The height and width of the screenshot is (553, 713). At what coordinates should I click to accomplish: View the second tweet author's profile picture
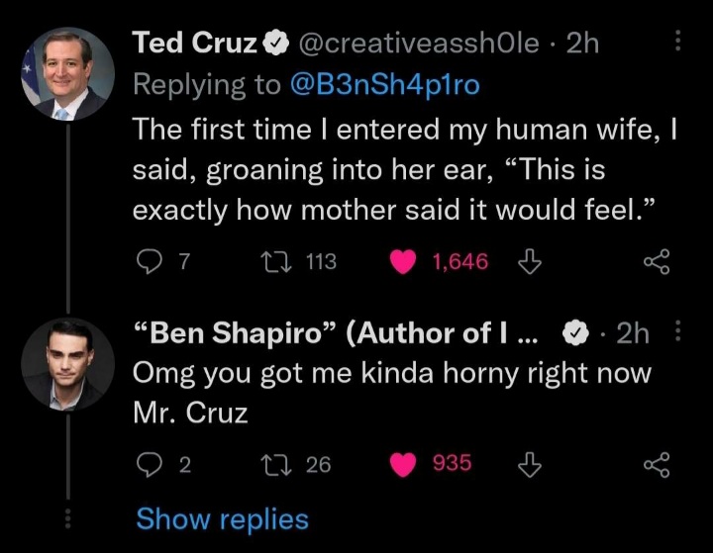coord(67,363)
